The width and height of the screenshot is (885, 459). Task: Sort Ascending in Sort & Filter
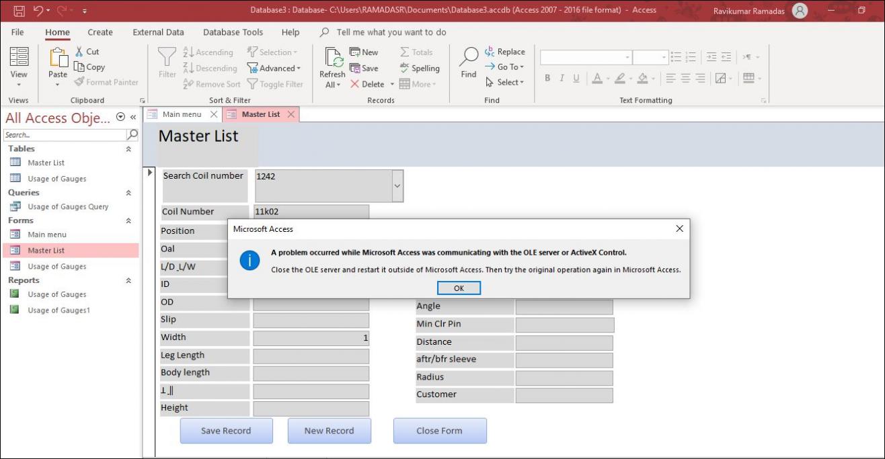208,52
